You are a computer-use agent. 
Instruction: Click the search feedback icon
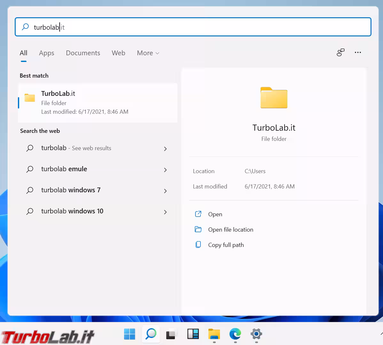pyautogui.click(x=340, y=52)
